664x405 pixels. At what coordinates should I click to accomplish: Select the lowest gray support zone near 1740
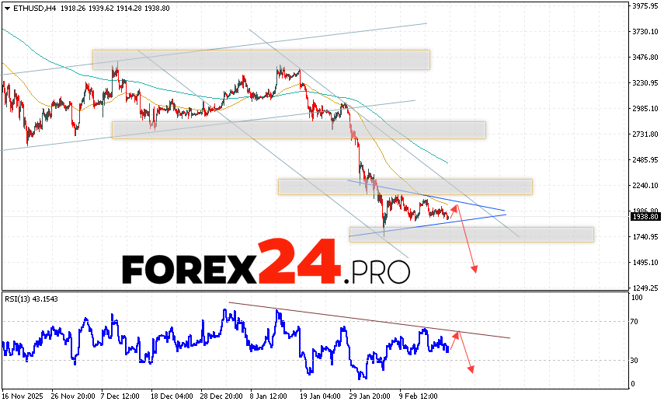click(471, 234)
